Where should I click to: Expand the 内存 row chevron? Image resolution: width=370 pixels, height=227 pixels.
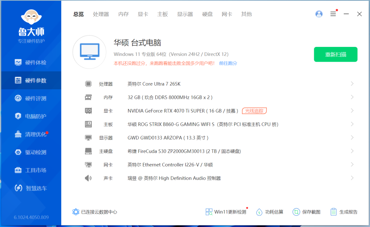pyautogui.click(x=352, y=97)
